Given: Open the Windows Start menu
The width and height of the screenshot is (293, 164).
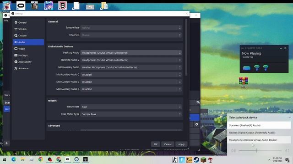Looking at the screenshot, I should [4, 160].
